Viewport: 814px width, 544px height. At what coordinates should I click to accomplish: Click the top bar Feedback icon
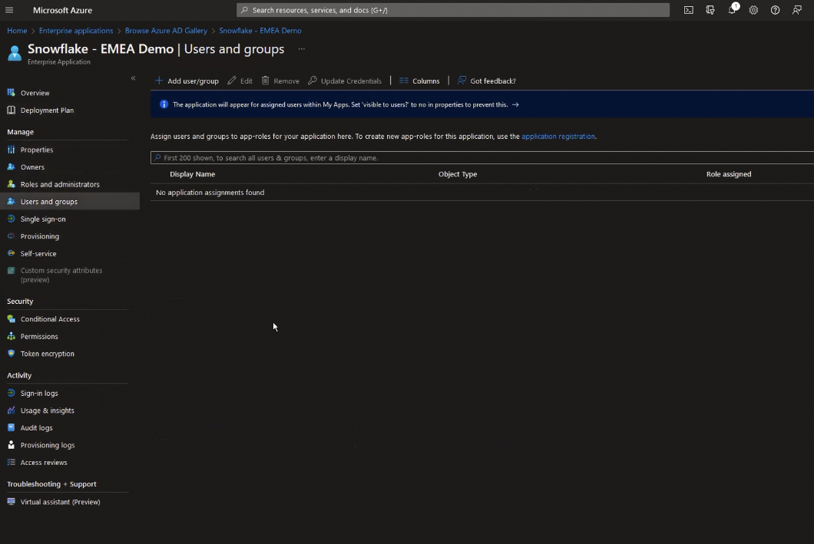coord(797,10)
